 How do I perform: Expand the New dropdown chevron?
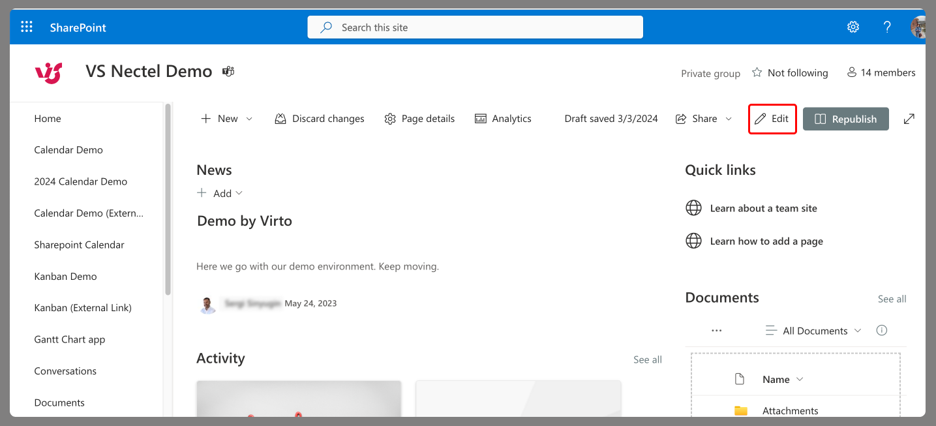[249, 119]
